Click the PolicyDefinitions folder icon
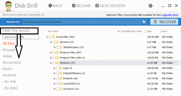Image resolution: width=181 pixels, height=96 pixels. coord(61,73)
